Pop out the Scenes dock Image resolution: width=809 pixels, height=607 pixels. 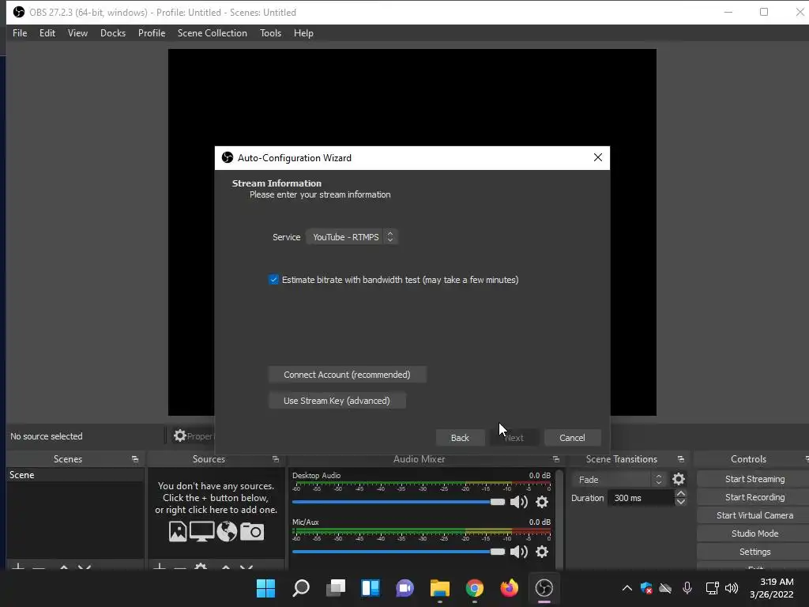tap(135, 459)
